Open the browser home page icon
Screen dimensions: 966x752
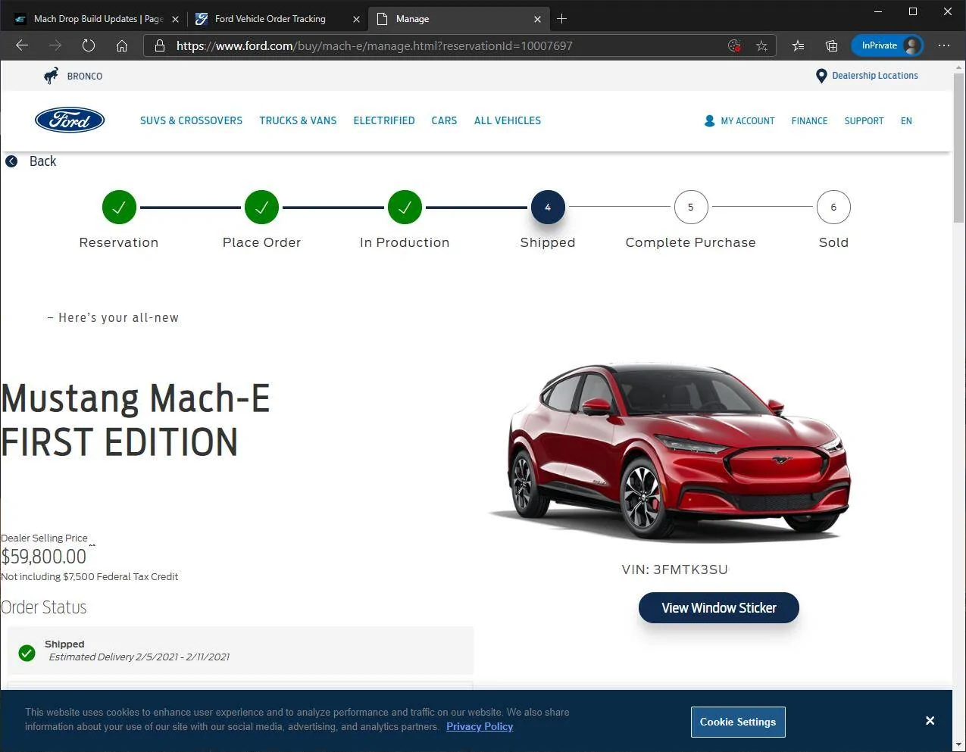(x=122, y=45)
